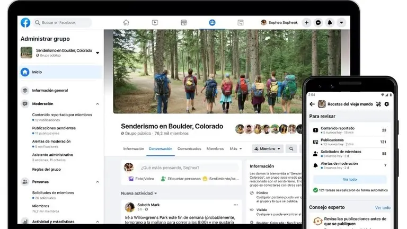Viewport: 407px width, 229px height.
Task: Click the plus Create button
Action: coord(306,23)
